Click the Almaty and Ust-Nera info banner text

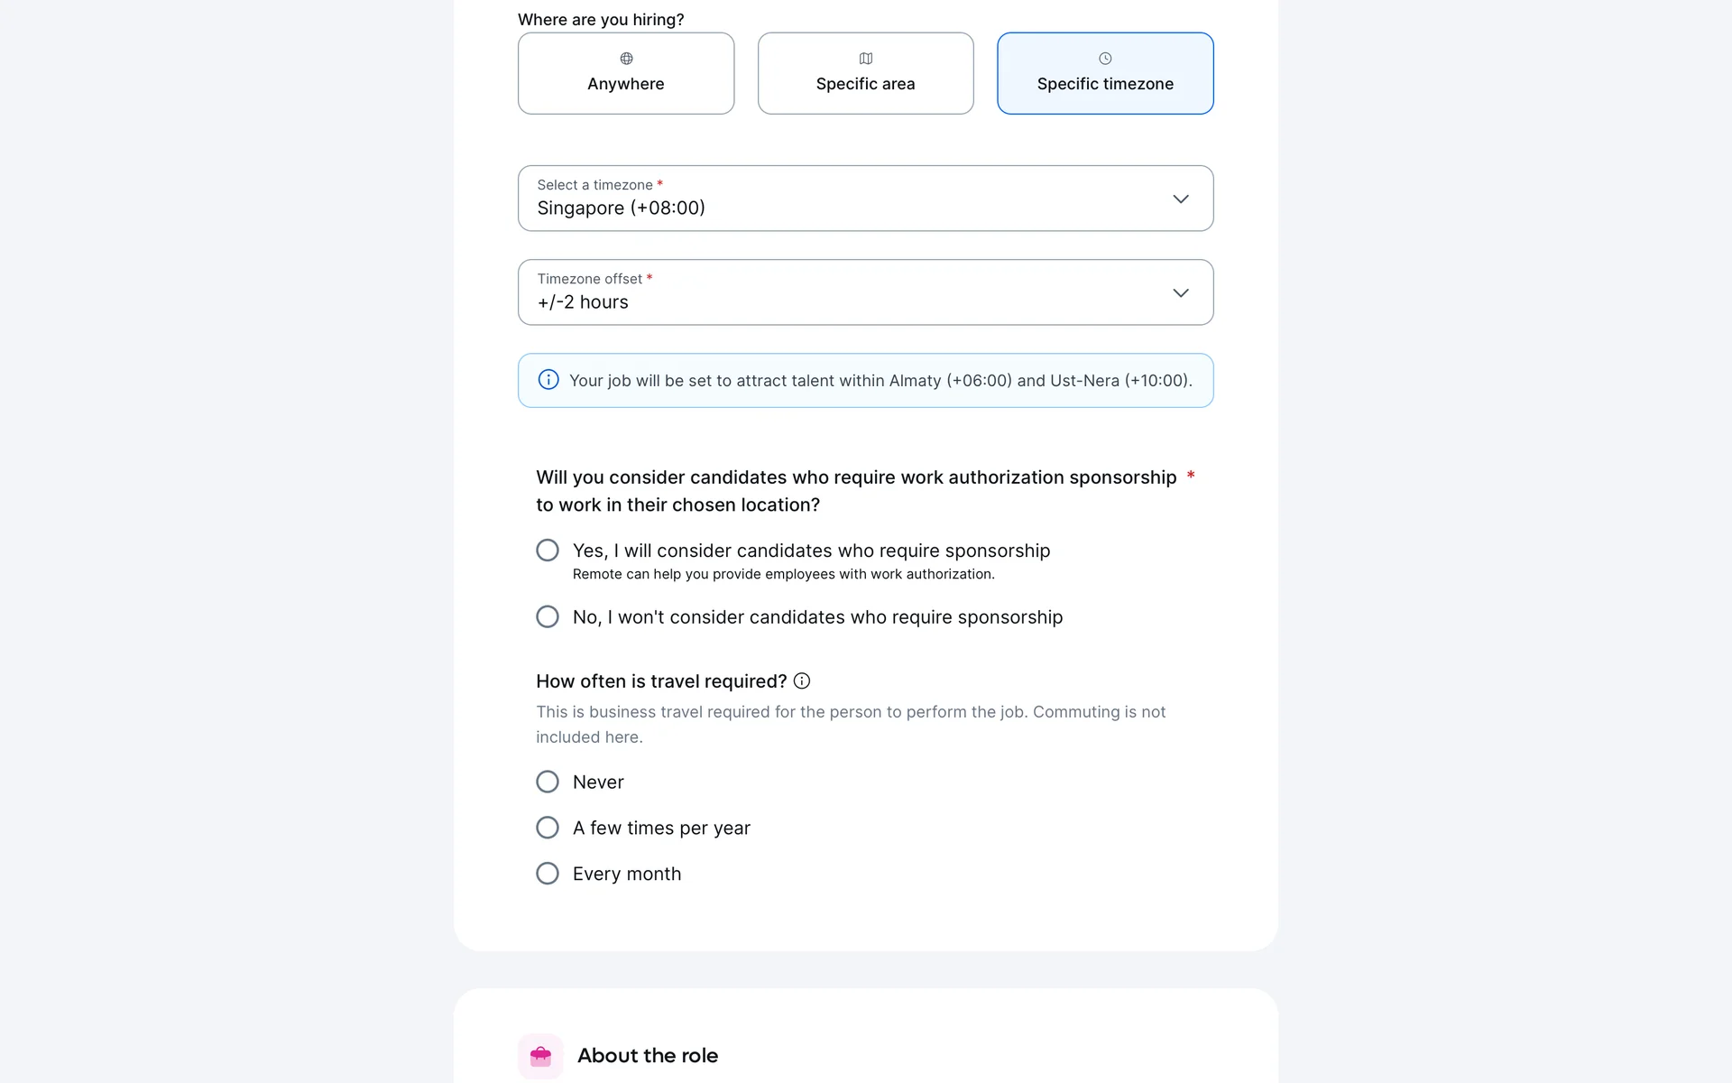(x=880, y=381)
